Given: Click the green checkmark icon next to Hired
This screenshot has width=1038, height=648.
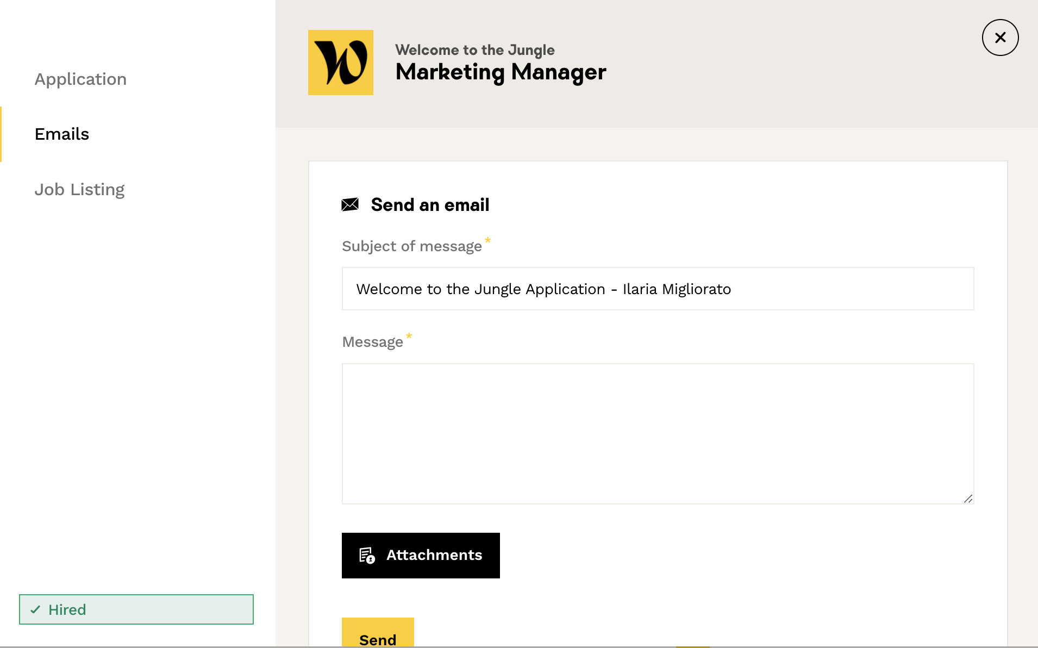Looking at the screenshot, I should 36,609.
